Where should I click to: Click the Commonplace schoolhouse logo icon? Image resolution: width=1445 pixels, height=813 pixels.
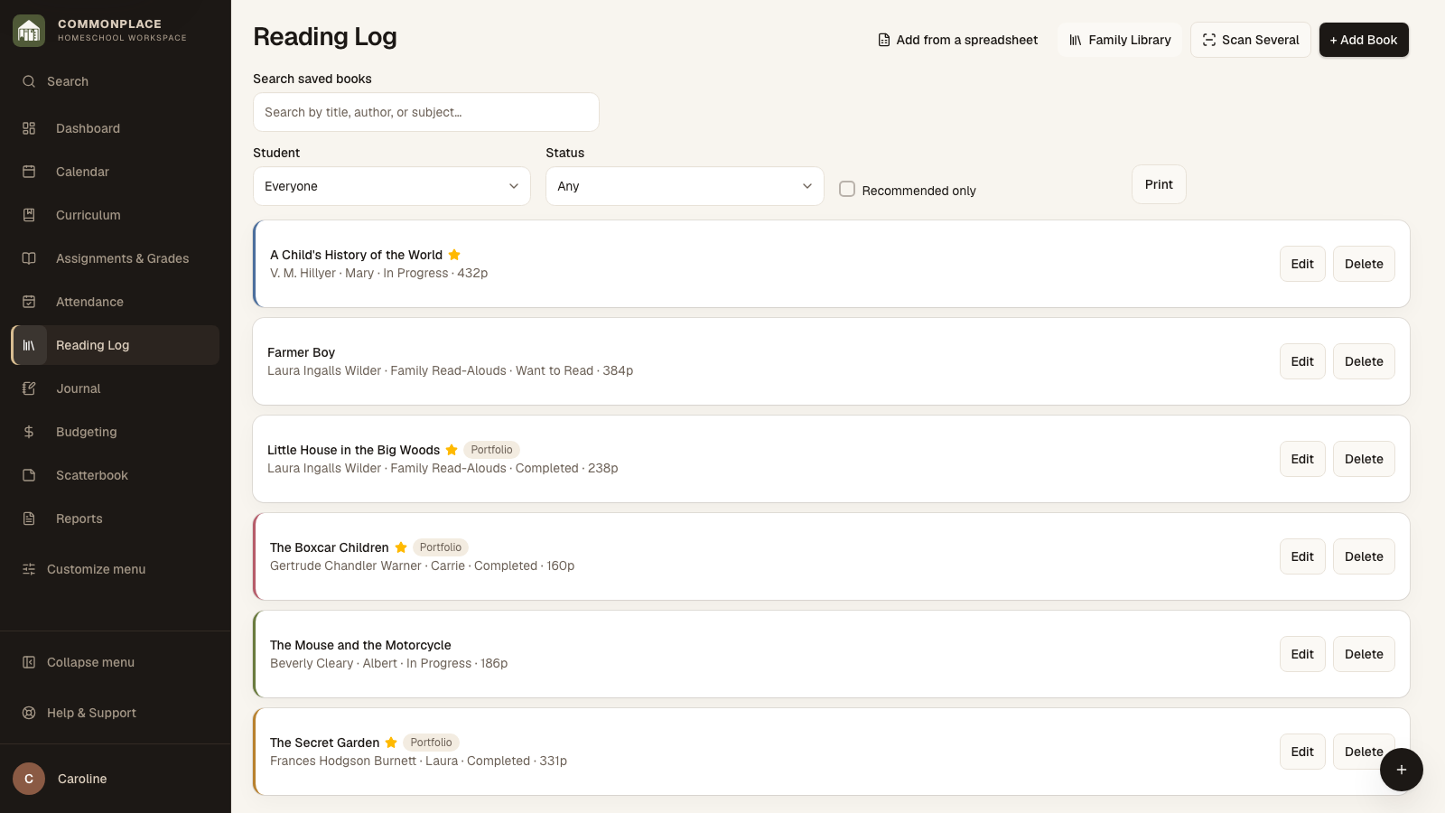(x=29, y=31)
